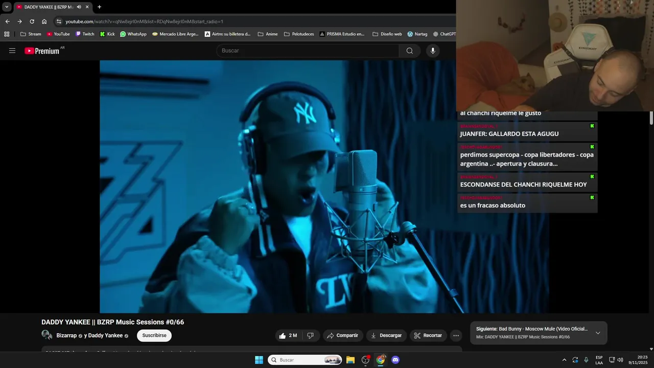Open the WhatsApp bookmark

133,34
